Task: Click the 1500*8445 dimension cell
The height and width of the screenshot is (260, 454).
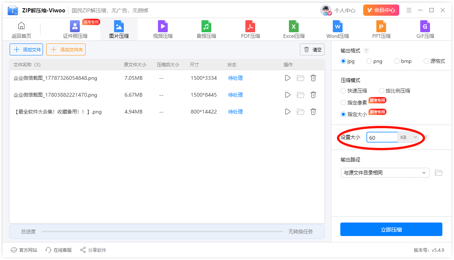Action: pyautogui.click(x=203, y=95)
